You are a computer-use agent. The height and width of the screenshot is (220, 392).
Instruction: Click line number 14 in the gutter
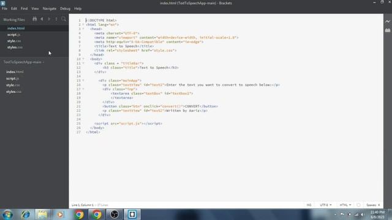(79, 76)
